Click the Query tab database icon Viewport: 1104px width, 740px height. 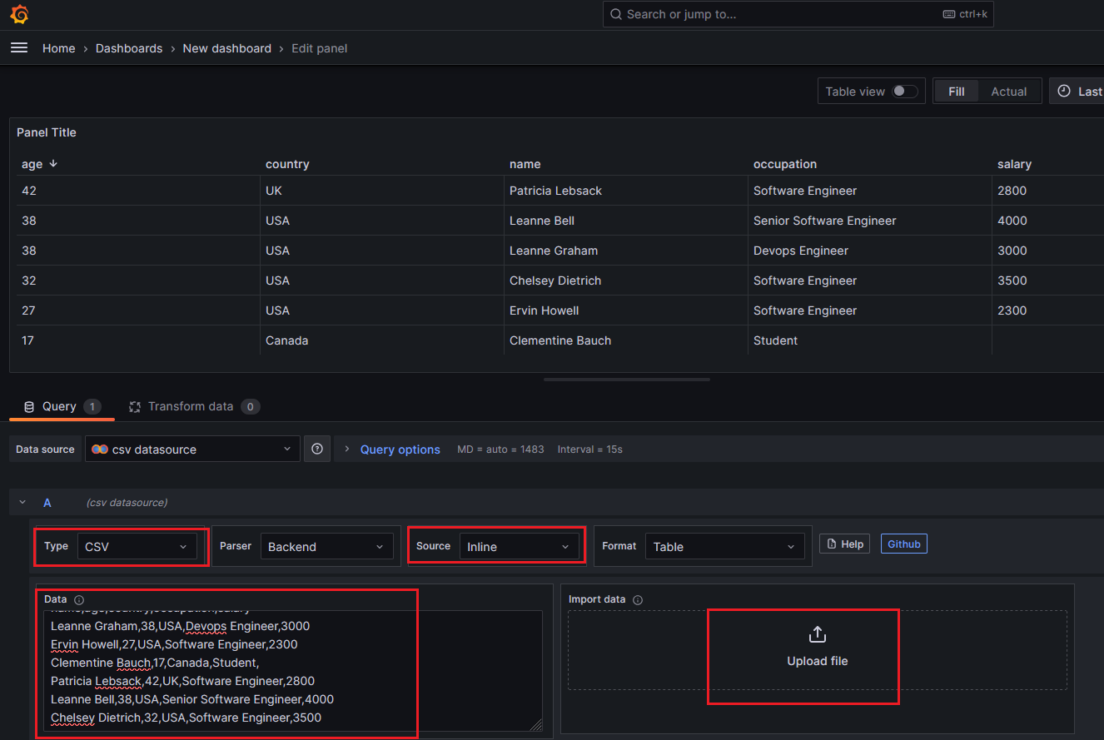[x=29, y=407]
